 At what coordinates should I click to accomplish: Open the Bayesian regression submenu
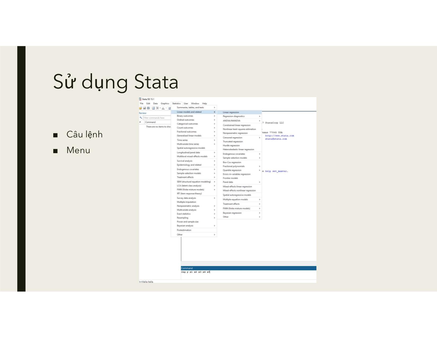point(239,213)
